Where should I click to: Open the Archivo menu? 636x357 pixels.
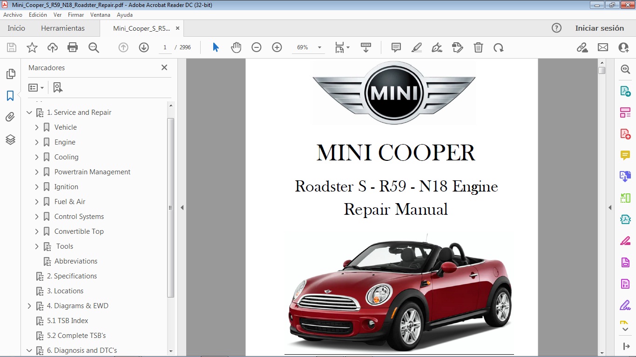tap(13, 14)
